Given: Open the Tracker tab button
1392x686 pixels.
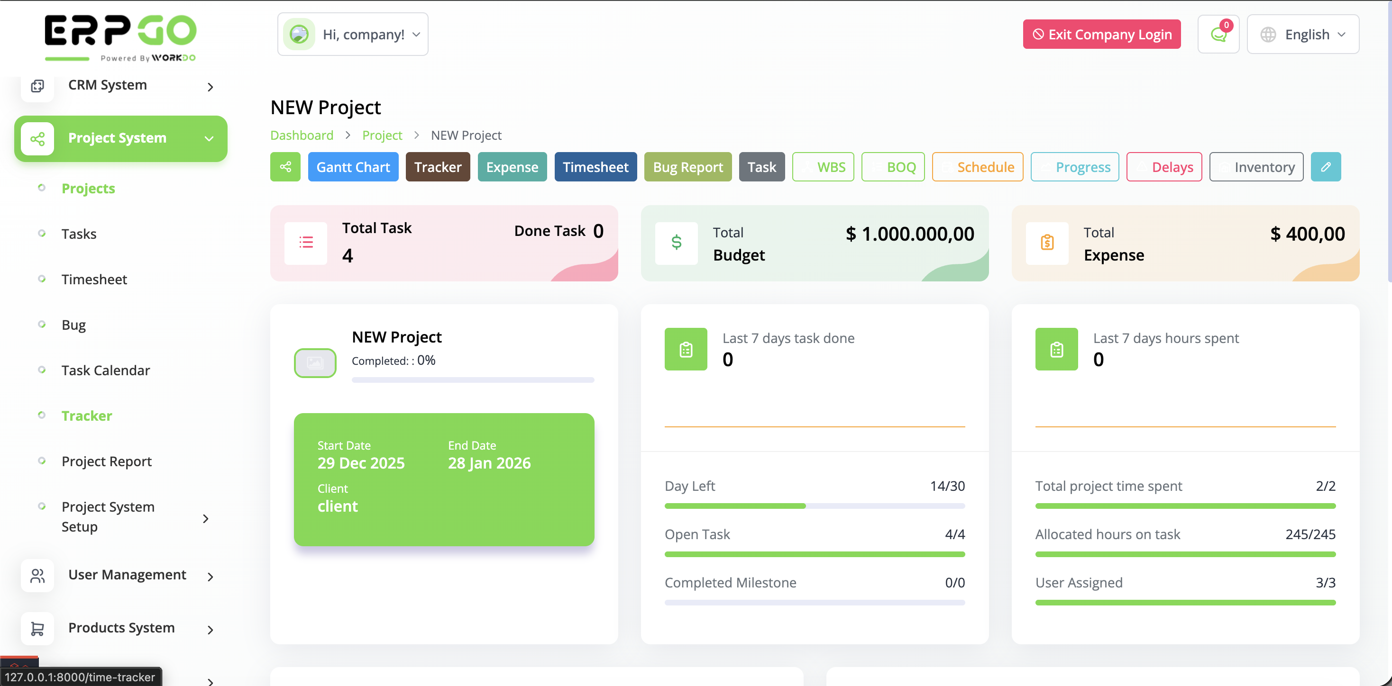Looking at the screenshot, I should (438, 167).
